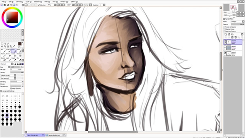Open the Stabilizer value dropdown

coord(104,5)
